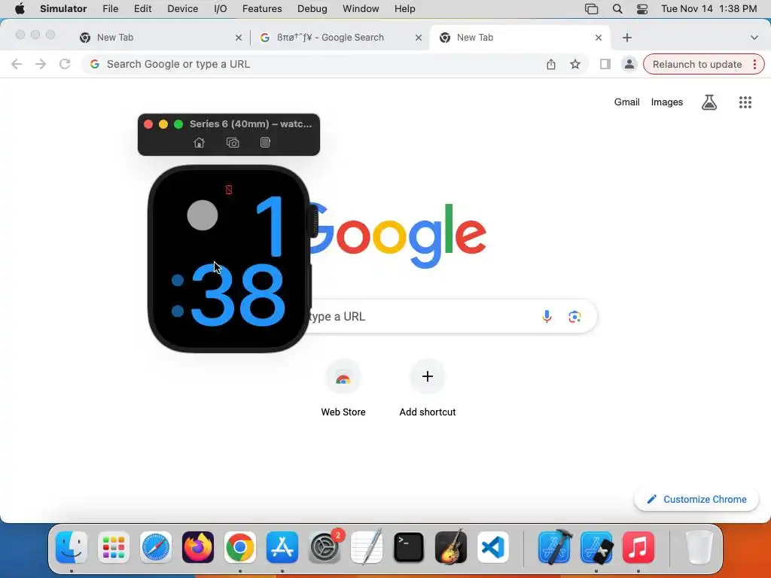Click Relaunch to update button
Screen dimensions: 771x578
pos(696,65)
